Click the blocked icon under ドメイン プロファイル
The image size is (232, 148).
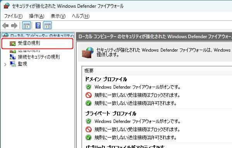pyautogui.click(x=89, y=95)
